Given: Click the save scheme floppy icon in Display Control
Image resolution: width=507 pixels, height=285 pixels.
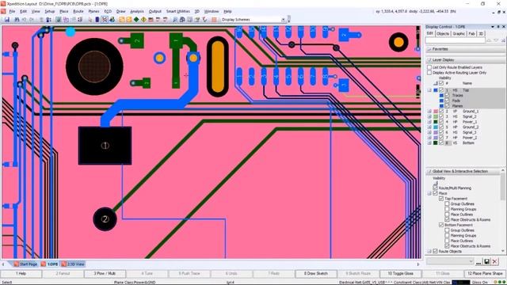Looking at the screenshot, I should (486, 261).
